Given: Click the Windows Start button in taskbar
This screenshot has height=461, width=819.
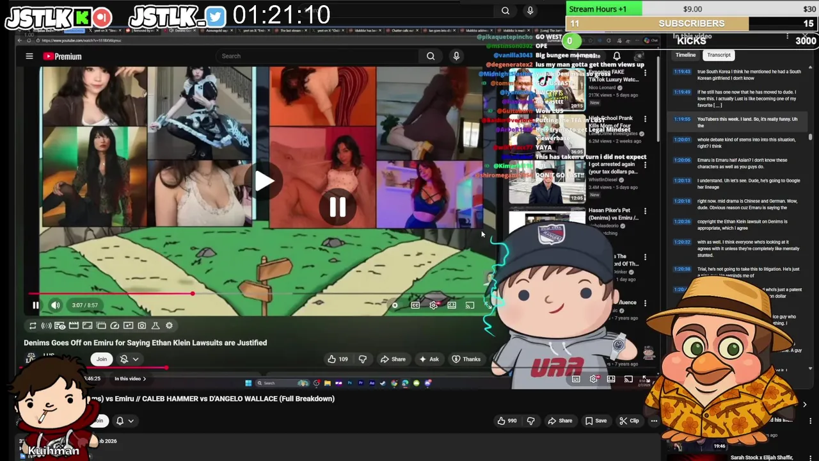Looking at the screenshot, I should [248, 384].
